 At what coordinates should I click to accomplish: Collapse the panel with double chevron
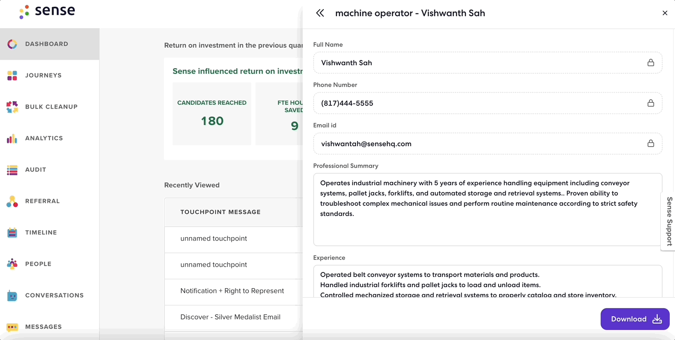click(320, 13)
